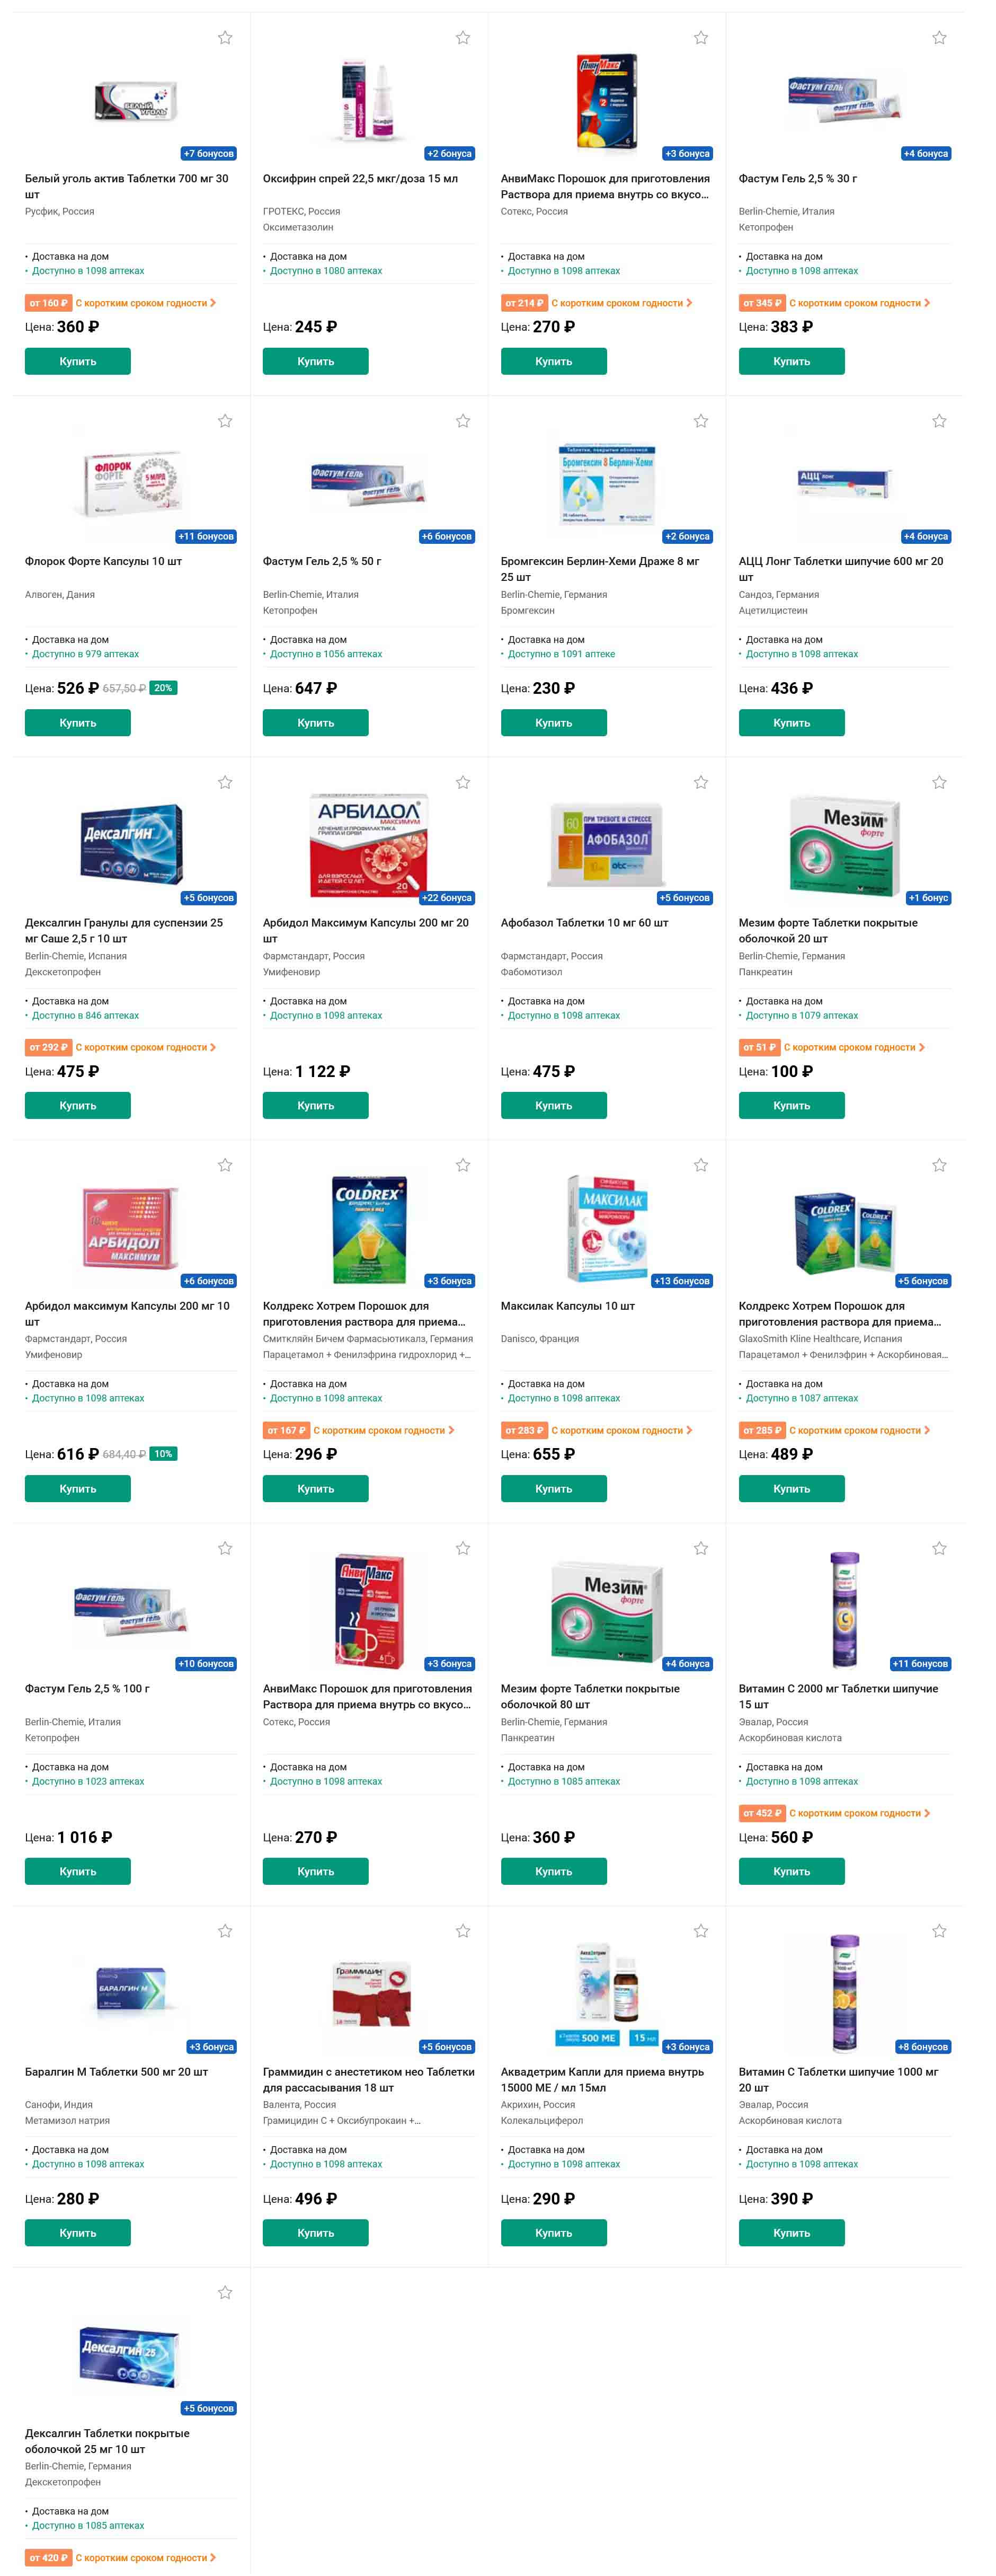Image resolution: width=996 pixels, height=2576 pixels.
Task: Favorite Витамин C 2000 мг star icon
Action: point(939,1548)
